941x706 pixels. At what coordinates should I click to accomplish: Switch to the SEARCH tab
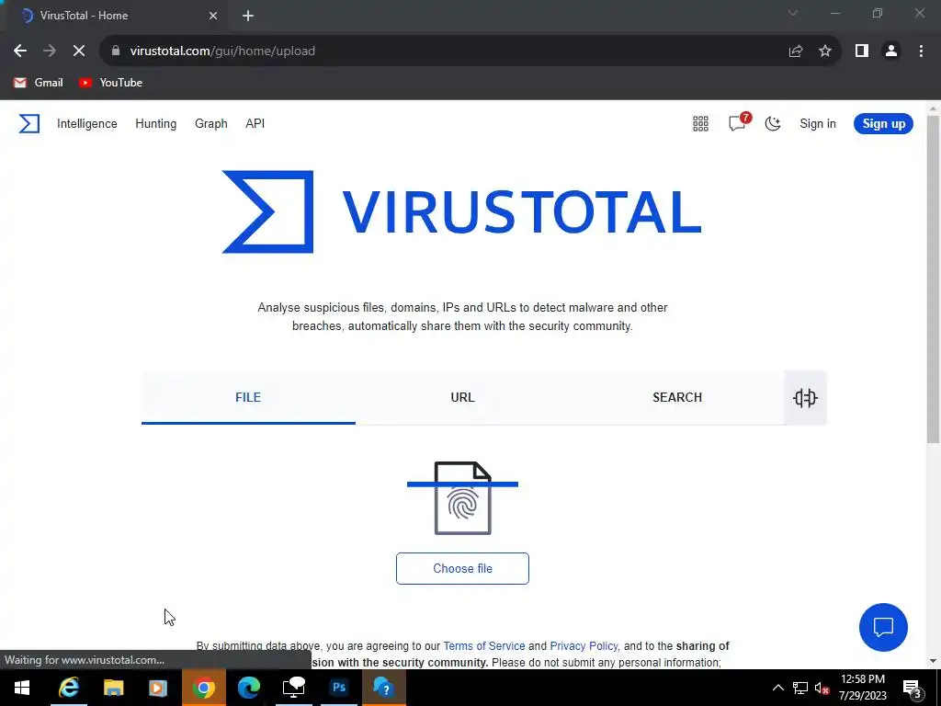[x=677, y=397]
